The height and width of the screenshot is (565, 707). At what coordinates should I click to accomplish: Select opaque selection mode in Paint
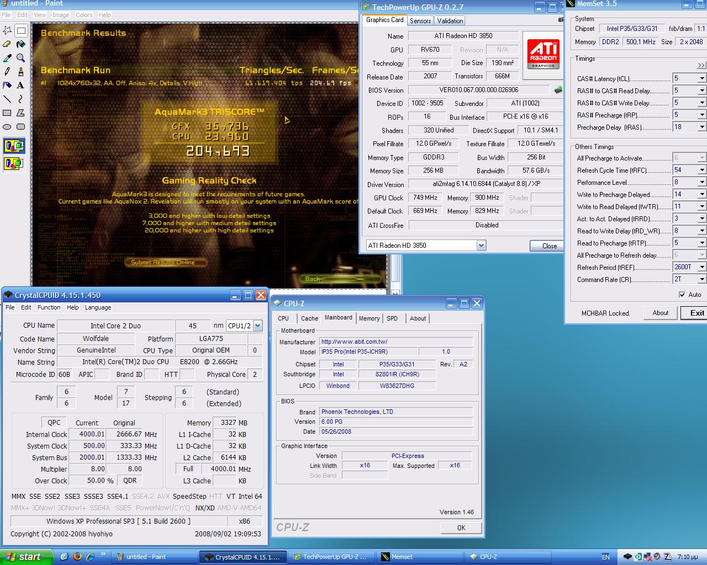(x=14, y=147)
